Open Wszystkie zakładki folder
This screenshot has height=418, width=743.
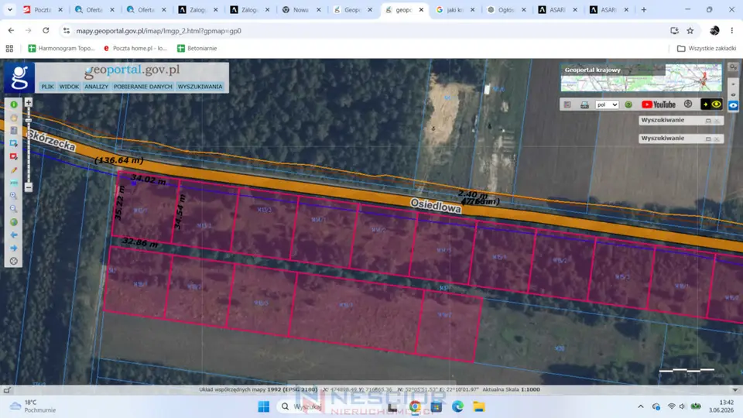tap(707, 48)
